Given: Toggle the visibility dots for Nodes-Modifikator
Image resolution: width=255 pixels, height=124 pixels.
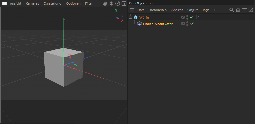Looking at the screenshot, I should 187,24.
